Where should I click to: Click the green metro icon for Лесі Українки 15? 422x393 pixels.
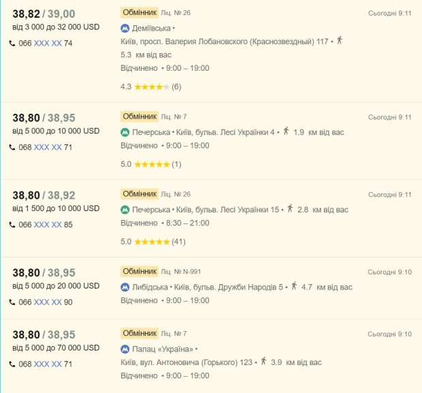125,210
